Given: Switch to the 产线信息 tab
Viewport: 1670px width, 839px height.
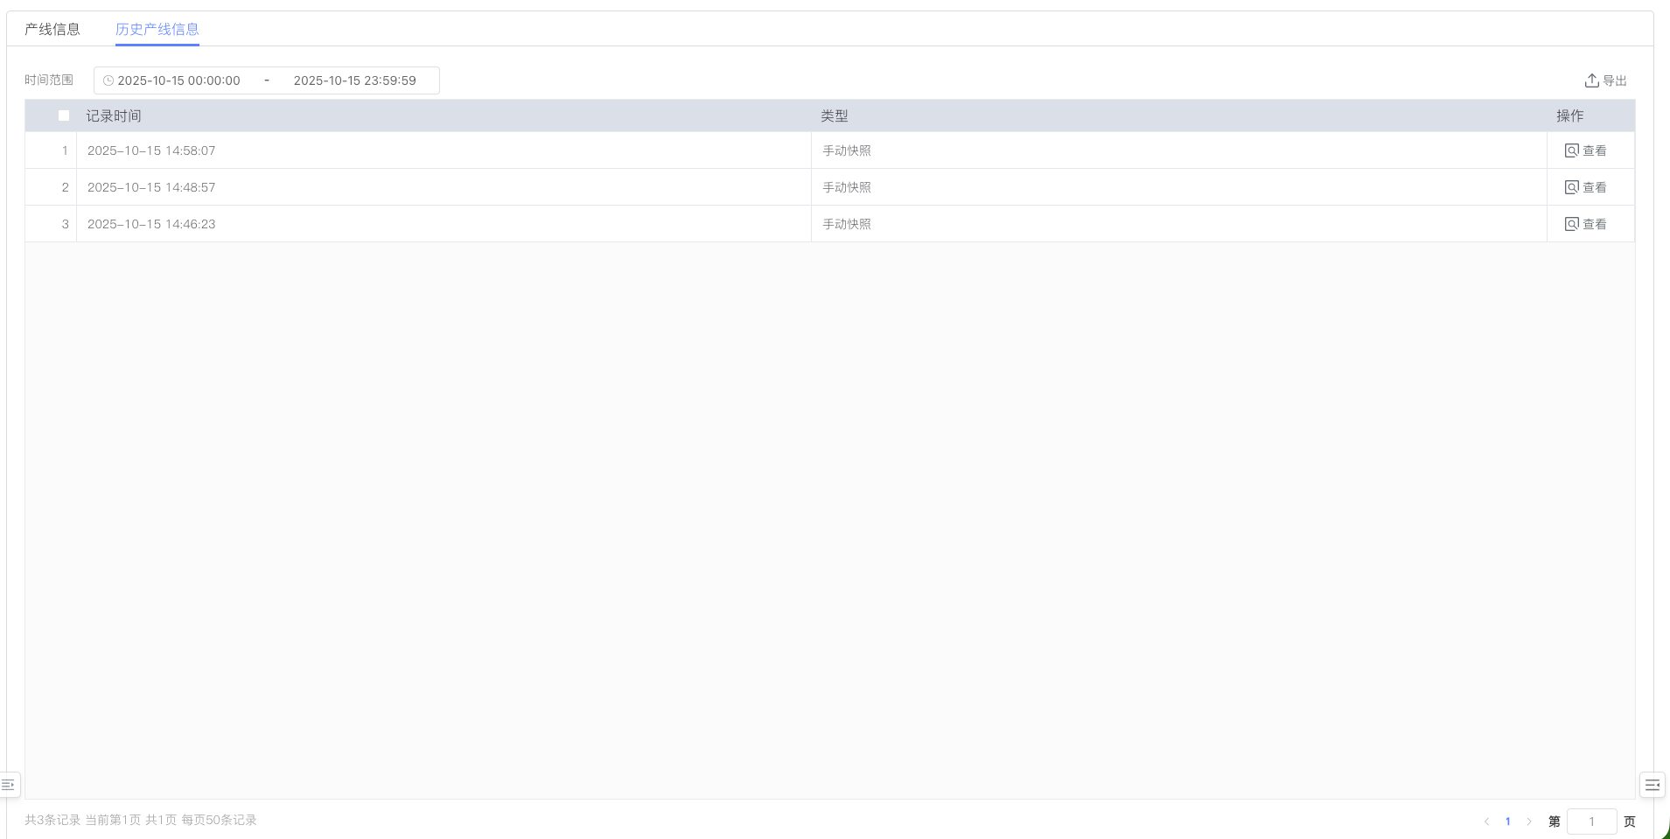Looking at the screenshot, I should 52,29.
